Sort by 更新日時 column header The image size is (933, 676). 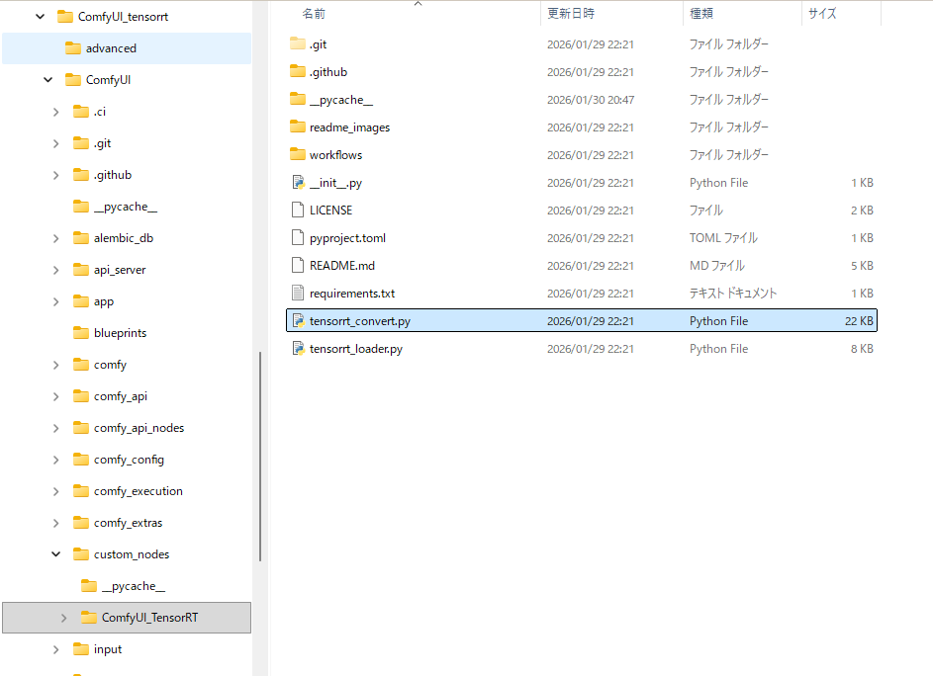570,14
